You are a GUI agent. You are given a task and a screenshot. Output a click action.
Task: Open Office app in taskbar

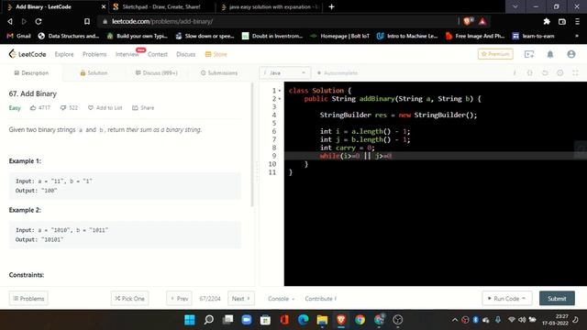[284, 320]
